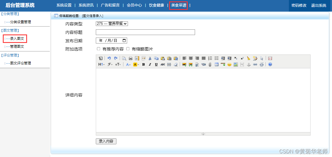Apply italic formatting
This screenshot has width=332, height=157.
click(150, 64)
